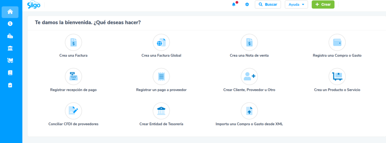Click the "Crear Entidad de Tesorería" label
This screenshot has height=143, width=386.
coord(161,124)
